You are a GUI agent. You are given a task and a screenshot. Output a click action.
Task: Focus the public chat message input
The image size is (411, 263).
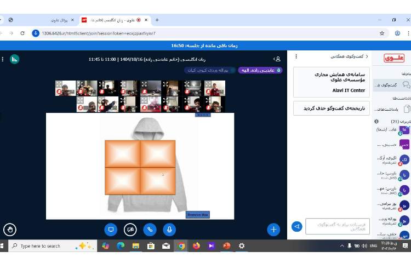[338, 226]
